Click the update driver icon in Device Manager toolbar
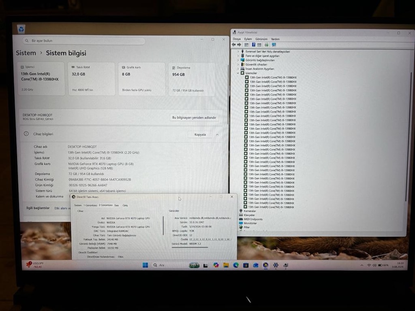415x311 pixels. click(x=267, y=45)
